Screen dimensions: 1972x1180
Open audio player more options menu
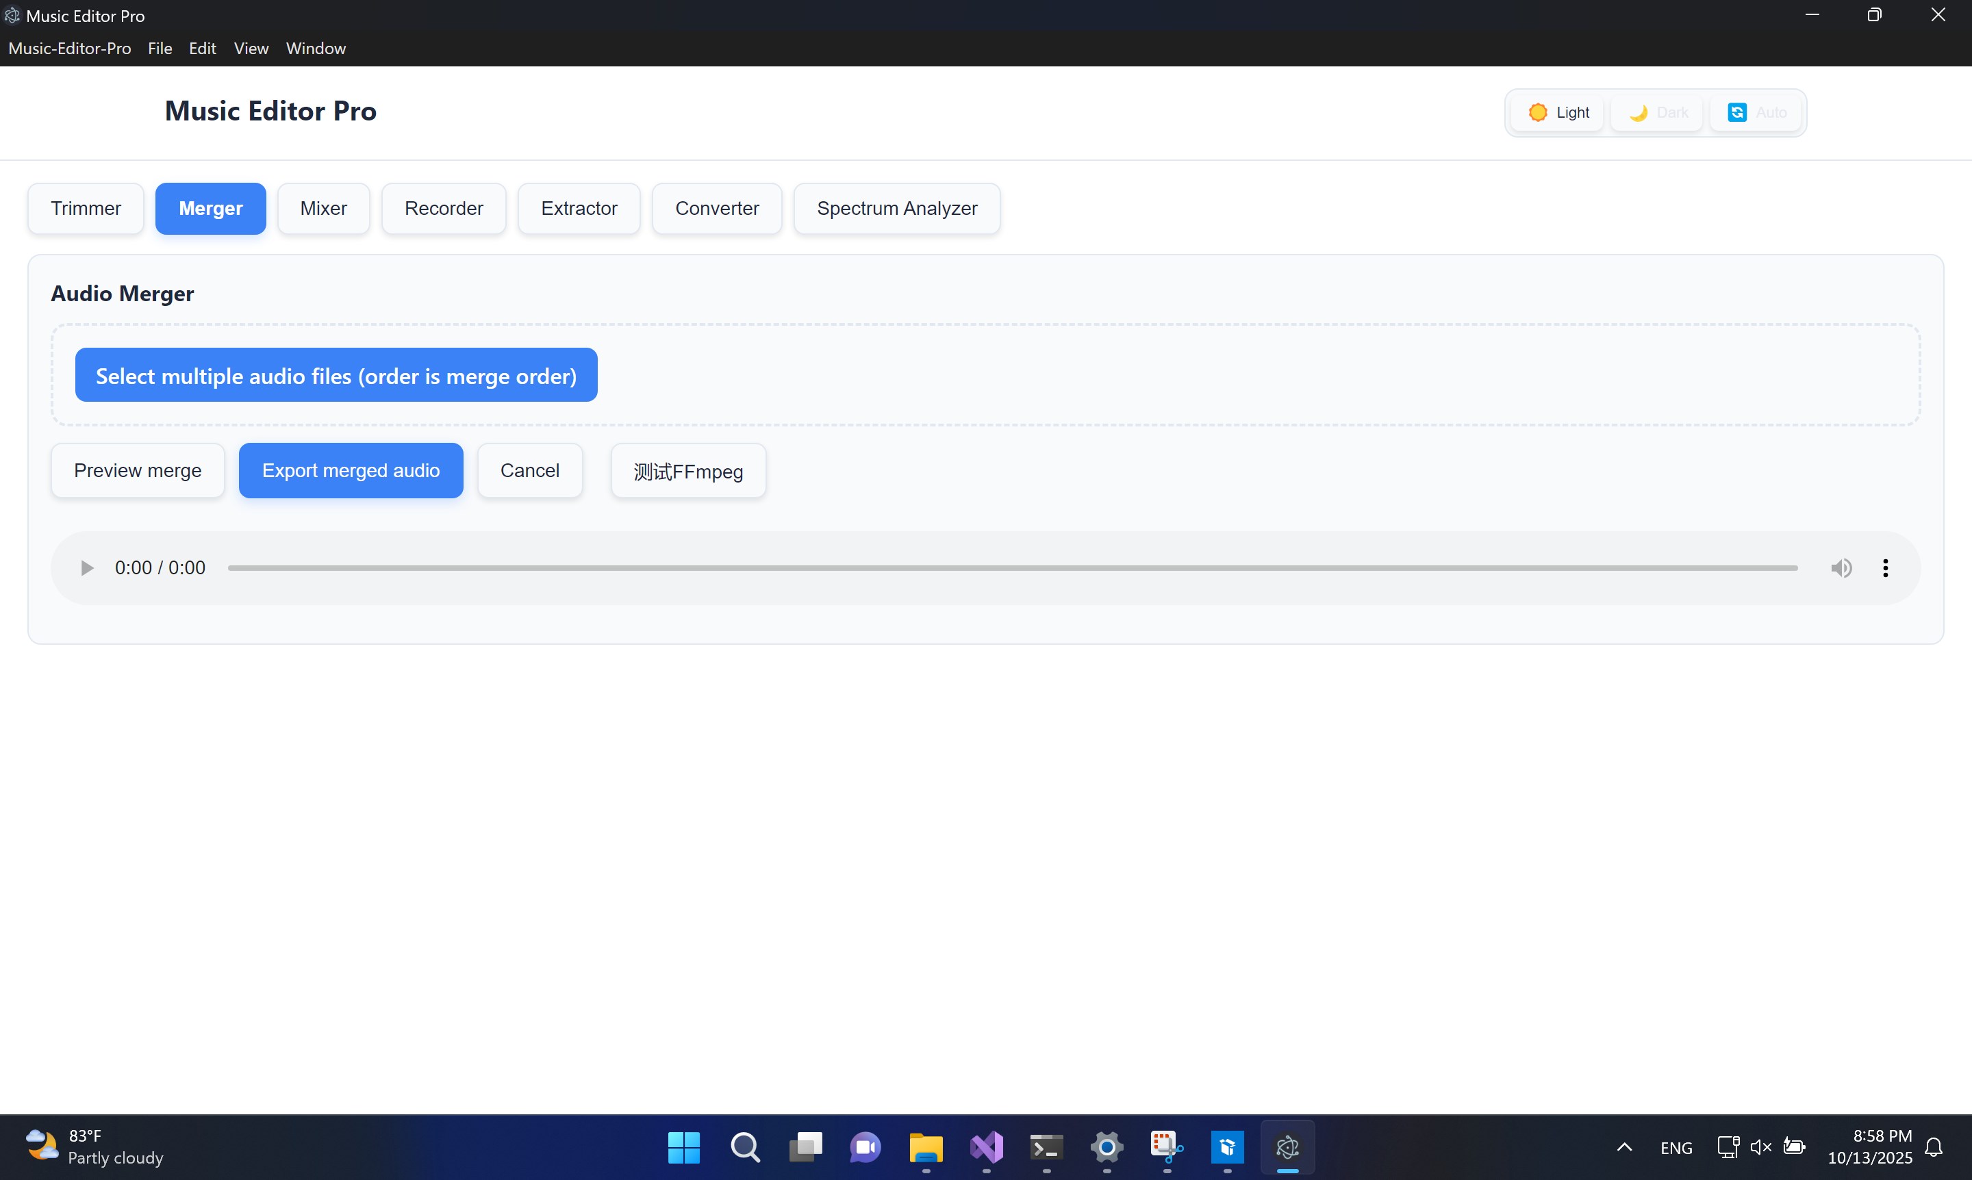point(1885,567)
